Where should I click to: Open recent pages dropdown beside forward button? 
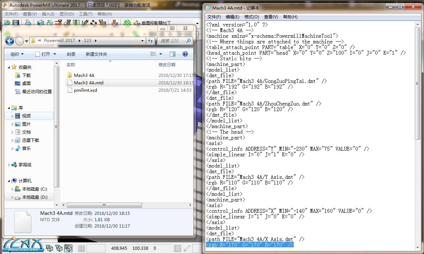point(27,41)
